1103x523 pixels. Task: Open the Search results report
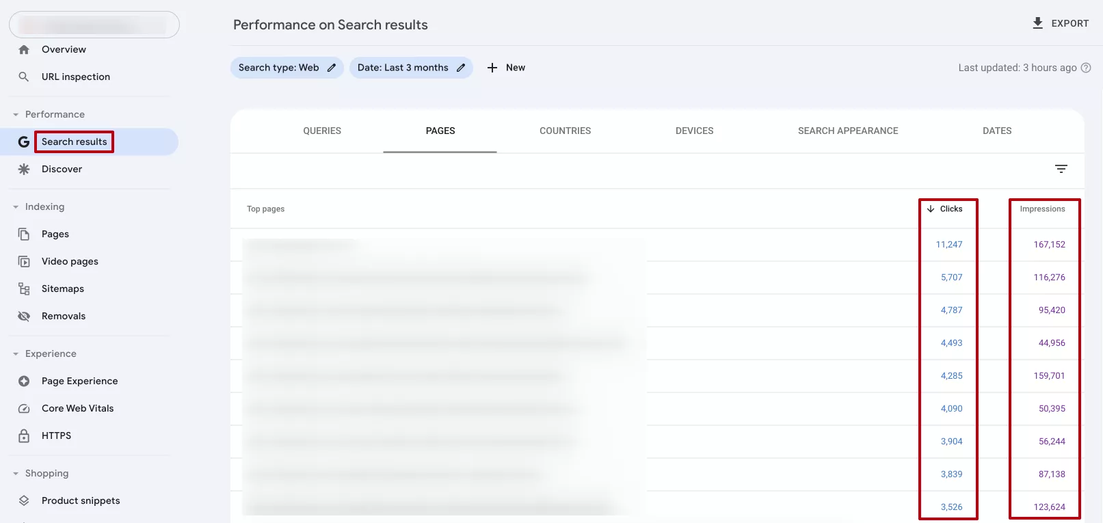75,142
